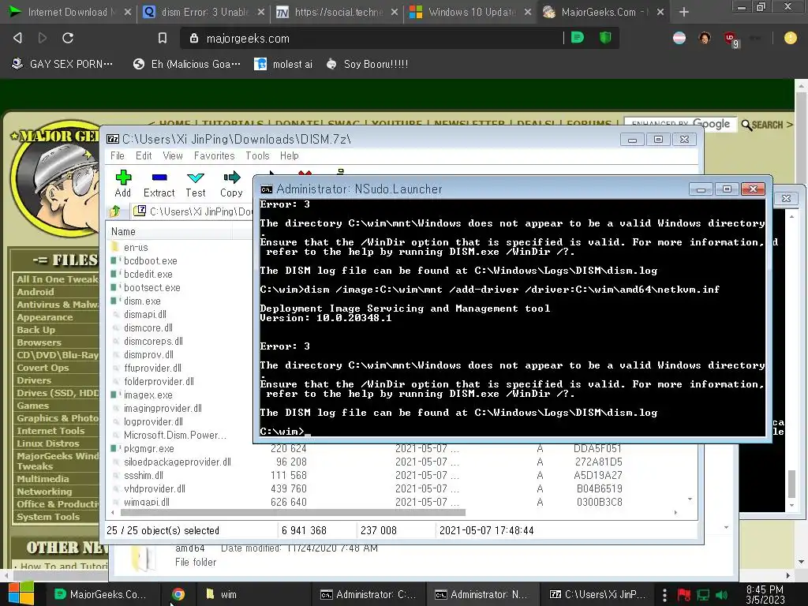808x606 pixels.
Task: Select bootsect.exe in the 7-Zip list
Action: point(152,287)
